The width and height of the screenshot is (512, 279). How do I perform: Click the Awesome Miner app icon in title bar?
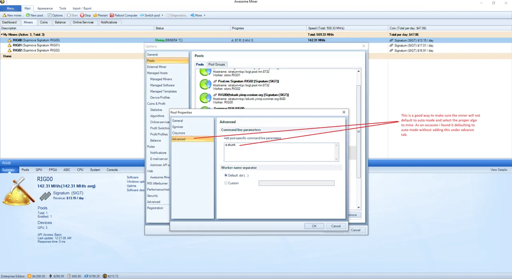click(x=2, y=2)
